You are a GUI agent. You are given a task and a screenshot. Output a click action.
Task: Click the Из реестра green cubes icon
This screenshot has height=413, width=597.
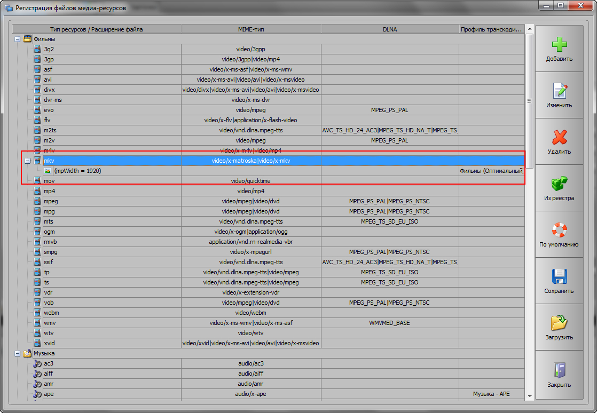(x=559, y=184)
